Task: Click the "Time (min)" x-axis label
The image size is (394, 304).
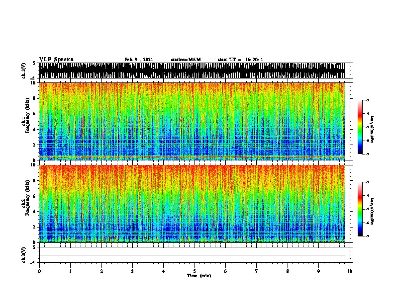Action: coord(199,276)
